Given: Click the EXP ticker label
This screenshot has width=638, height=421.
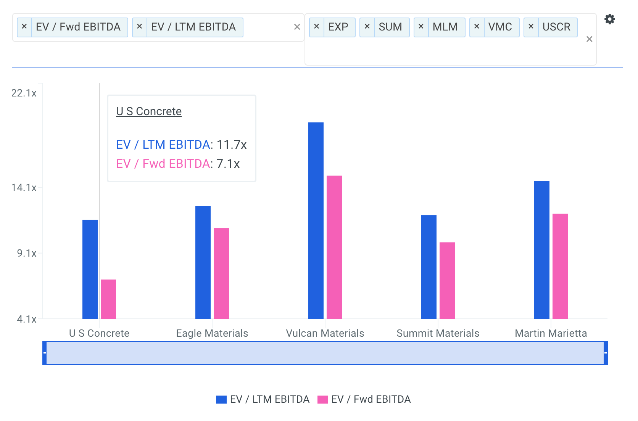Looking at the screenshot, I should coord(338,27).
